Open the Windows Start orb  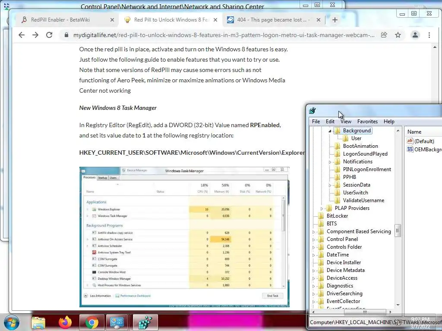click(11, 322)
